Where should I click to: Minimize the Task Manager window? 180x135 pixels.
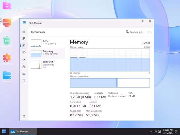tap(134, 21)
